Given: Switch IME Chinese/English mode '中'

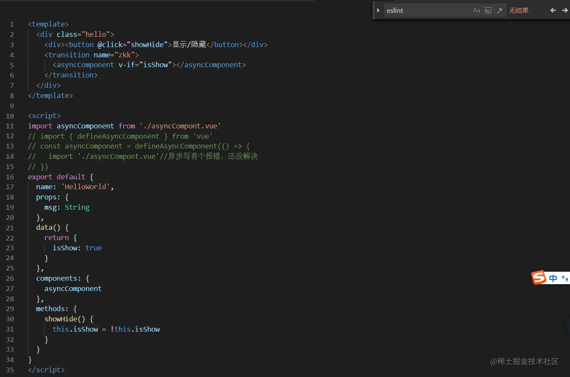Looking at the screenshot, I should pos(553,278).
